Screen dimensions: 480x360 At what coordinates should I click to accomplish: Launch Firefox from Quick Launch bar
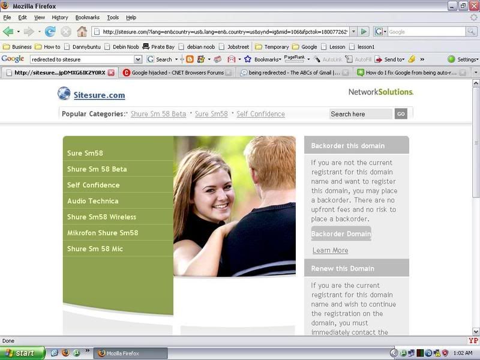(x=65, y=353)
